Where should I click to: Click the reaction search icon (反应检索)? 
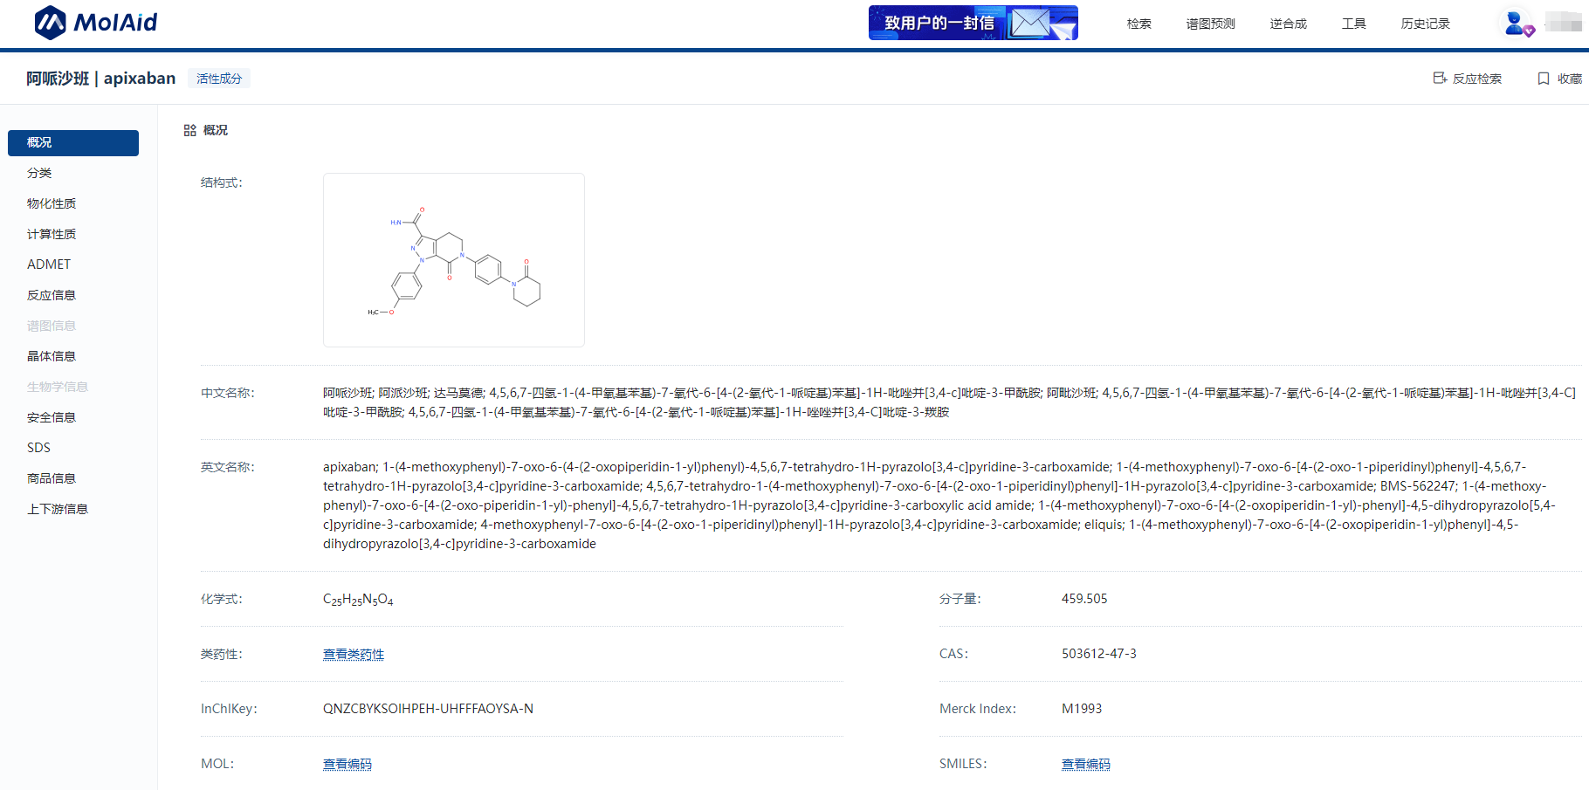[1441, 79]
